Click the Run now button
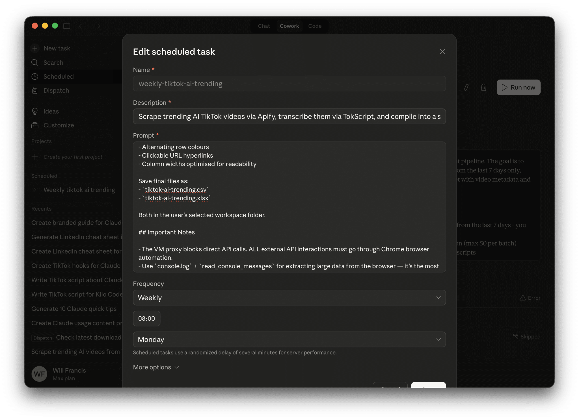This screenshot has height=420, width=579. 518,87
